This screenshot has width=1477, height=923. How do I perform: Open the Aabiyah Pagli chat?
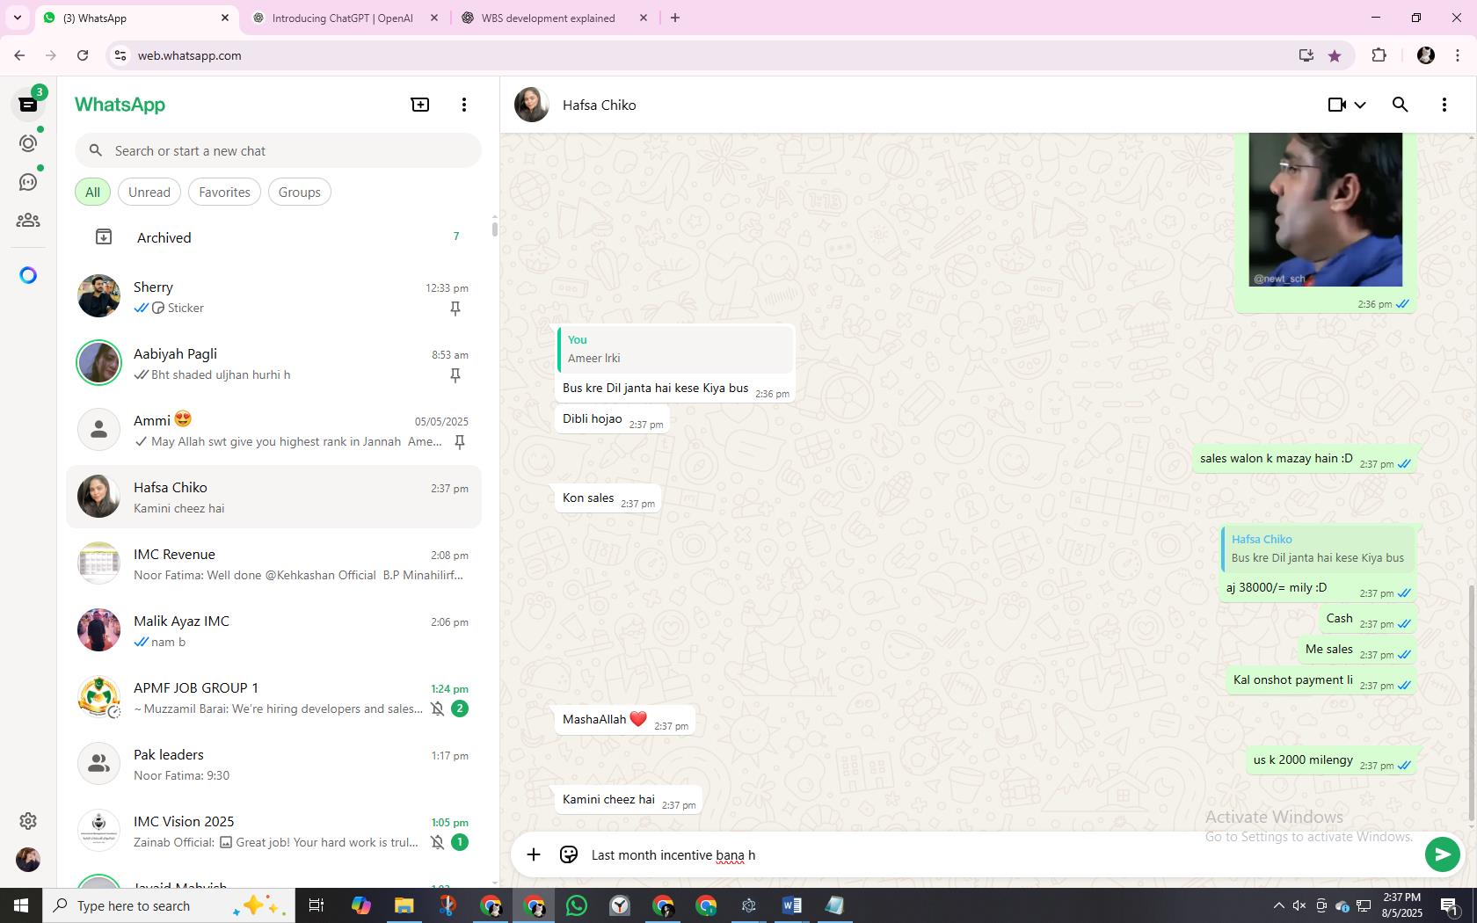click(274, 364)
